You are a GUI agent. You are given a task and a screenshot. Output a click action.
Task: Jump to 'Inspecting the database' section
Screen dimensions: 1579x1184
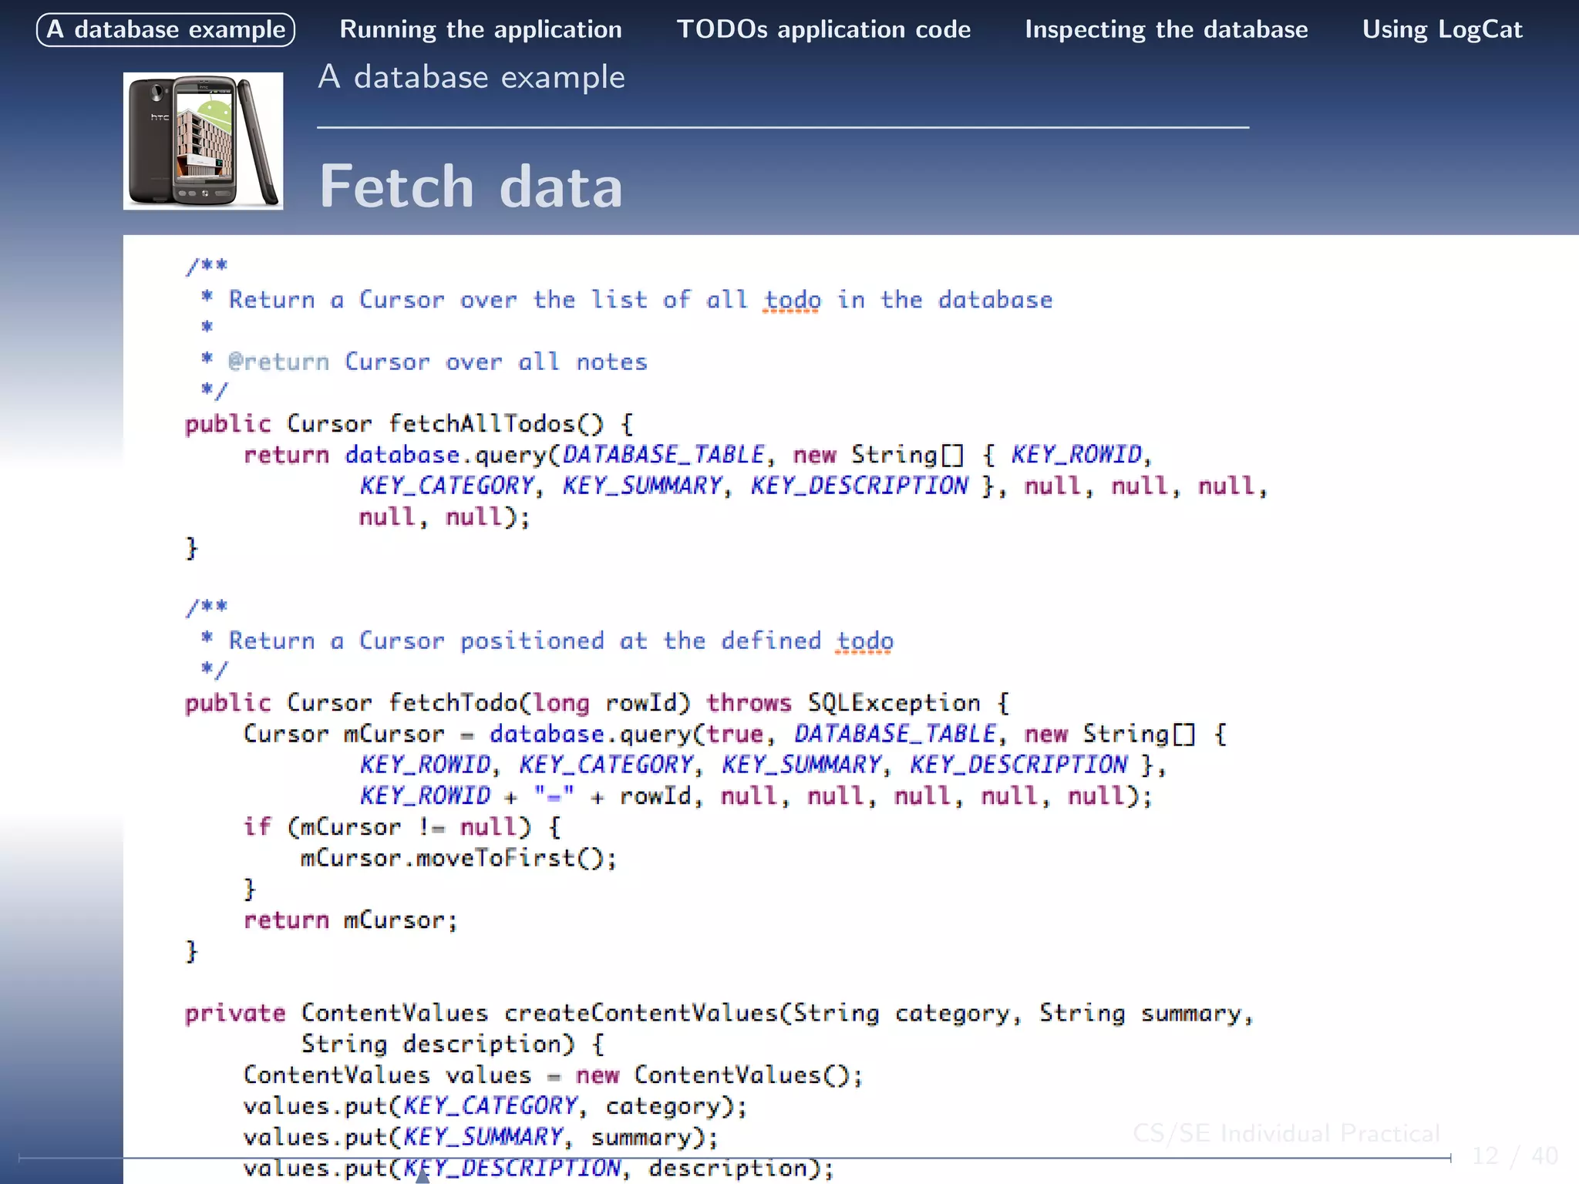pyautogui.click(x=1167, y=30)
